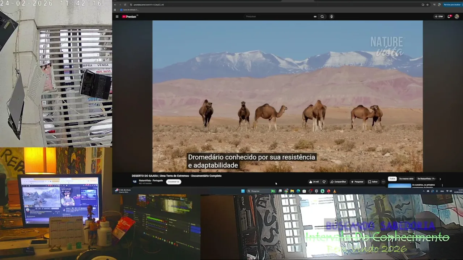Open Chrome from the taskbar
463x260 pixels.
(286, 191)
